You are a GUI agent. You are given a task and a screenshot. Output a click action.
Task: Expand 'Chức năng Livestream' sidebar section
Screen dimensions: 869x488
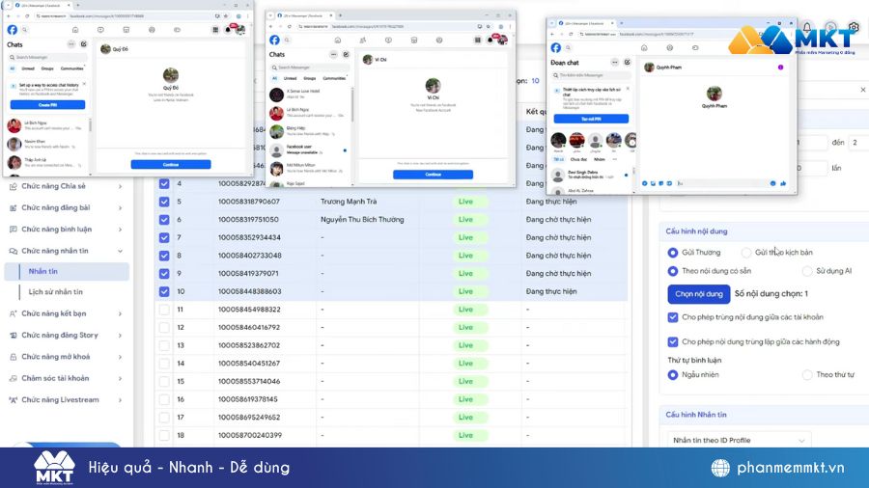point(67,399)
